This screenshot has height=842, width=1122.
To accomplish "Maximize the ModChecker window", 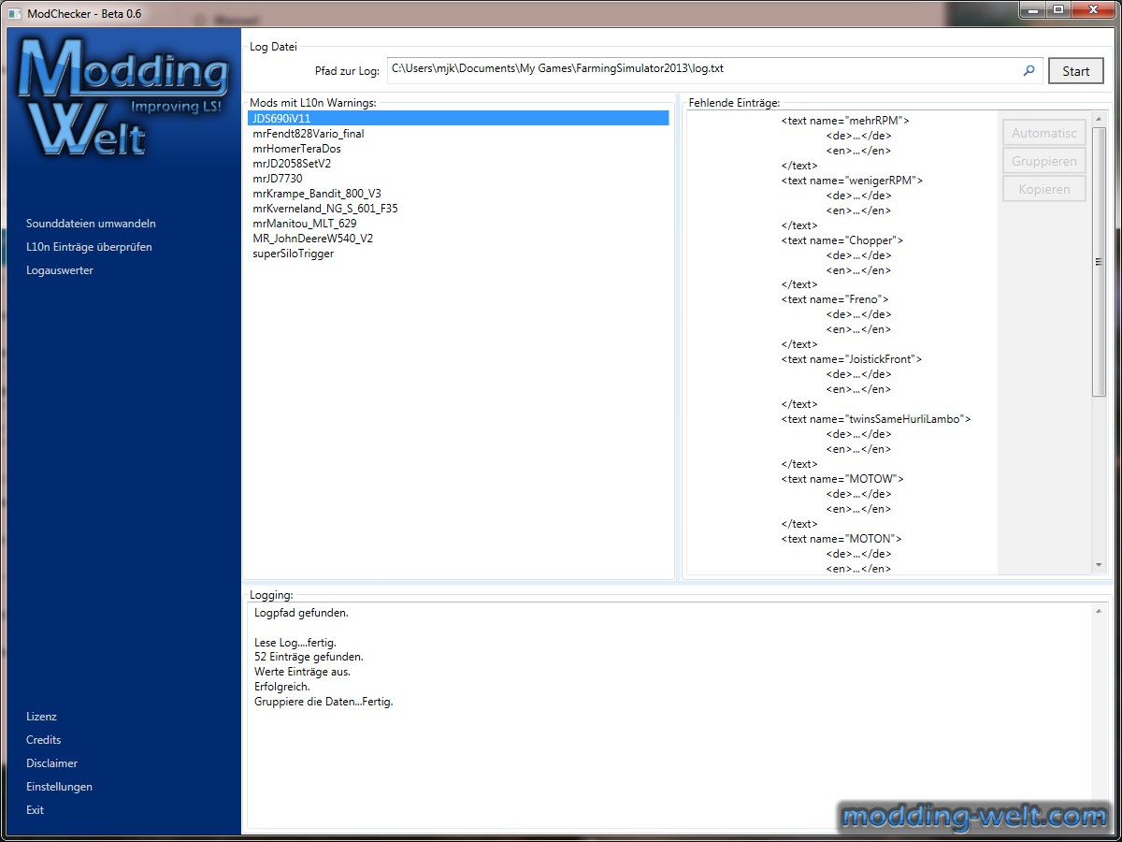I will (1057, 10).
